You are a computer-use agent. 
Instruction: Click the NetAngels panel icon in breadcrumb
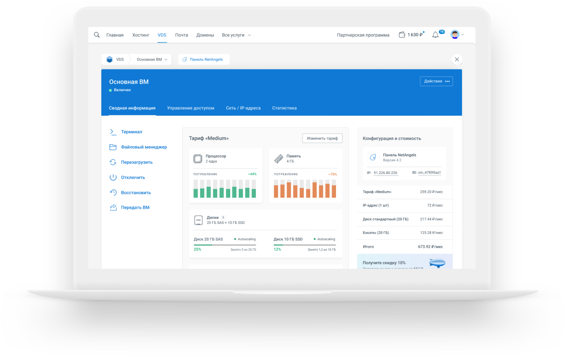coord(185,59)
